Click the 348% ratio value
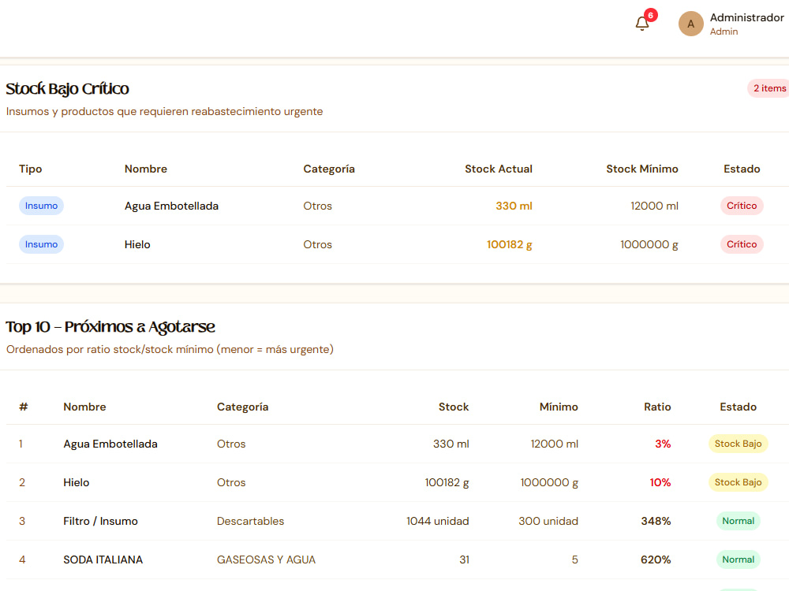 click(656, 521)
